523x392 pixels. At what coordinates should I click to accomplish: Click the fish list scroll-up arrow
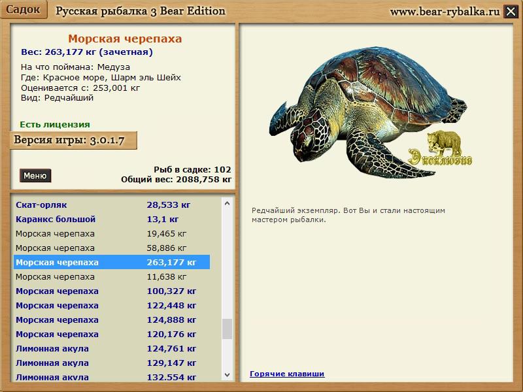click(x=227, y=203)
